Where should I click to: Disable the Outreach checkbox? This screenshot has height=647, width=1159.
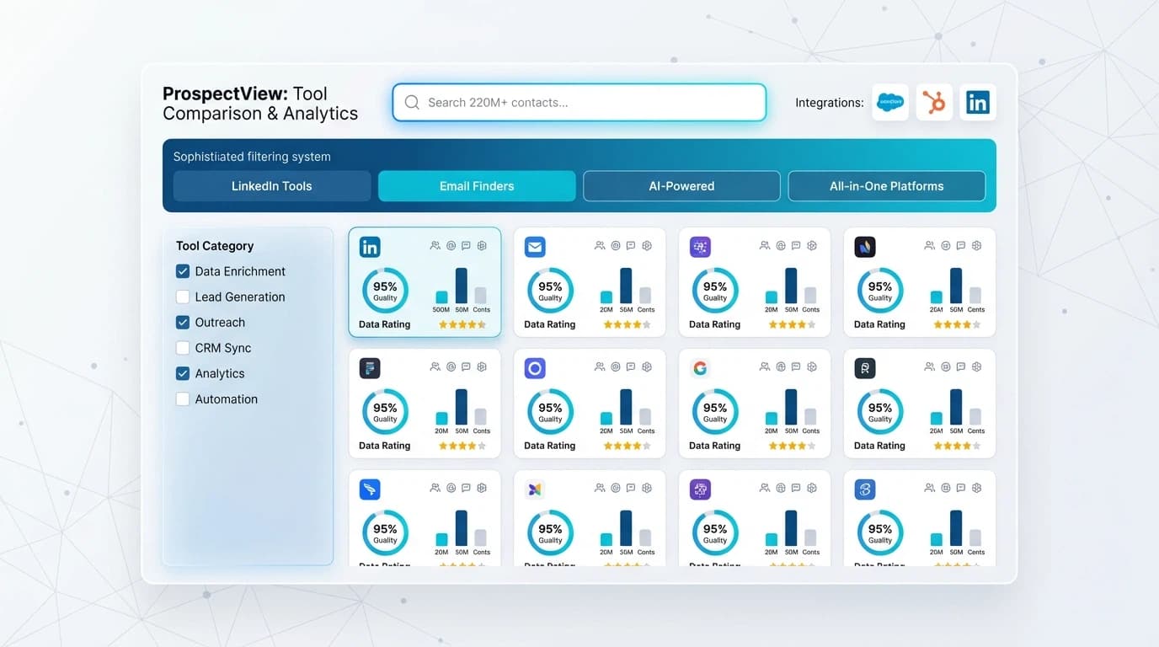183,322
